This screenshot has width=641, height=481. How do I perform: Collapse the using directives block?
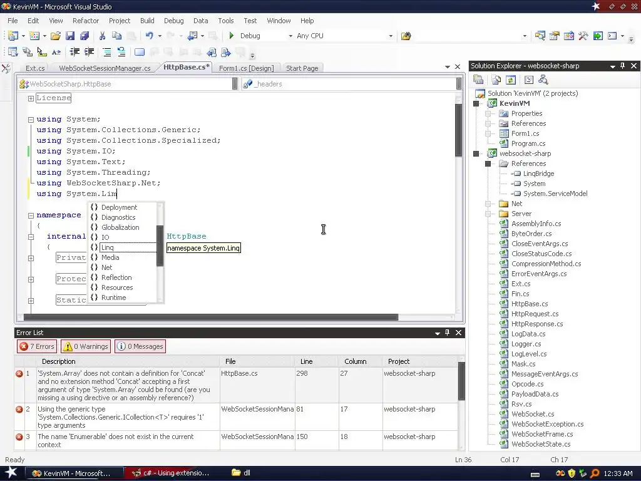[31, 120]
